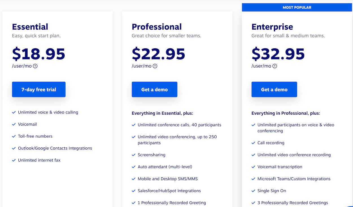Click the checkmark beside Call recording
Viewport: 353px width, 207px height.
pyautogui.click(x=253, y=143)
